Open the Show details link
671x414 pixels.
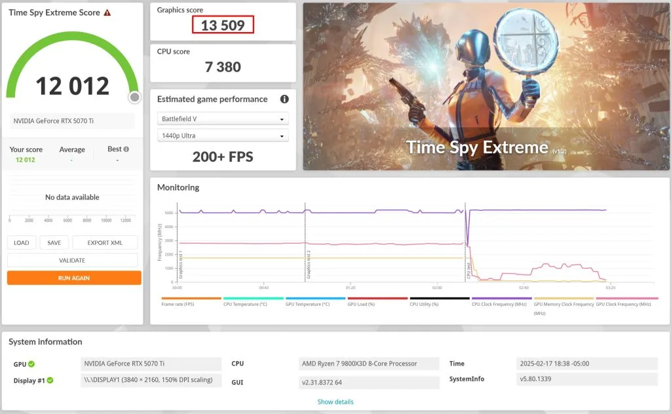click(335, 402)
